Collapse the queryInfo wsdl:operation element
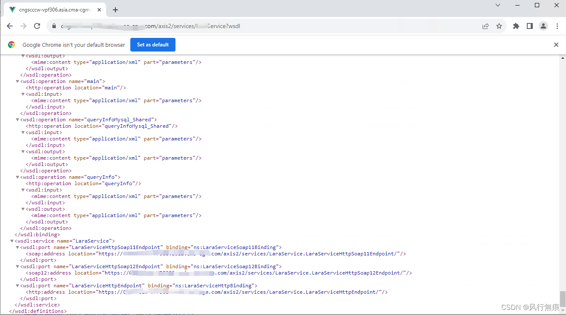Image resolution: width=566 pixels, height=315 pixels. click(17, 177)
